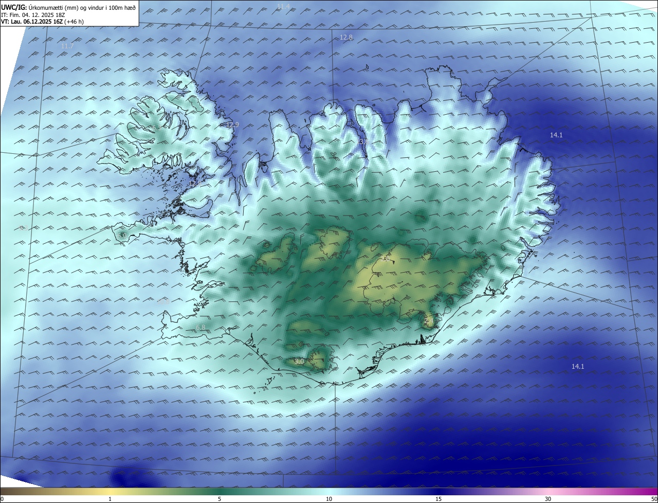Click the 5 tick label on the color scale
Image resolution: width=658 pixels, height=503 pixels.
[220, 499]
